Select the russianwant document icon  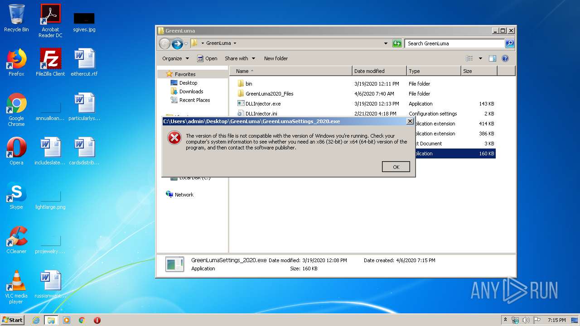click(50, 284)
